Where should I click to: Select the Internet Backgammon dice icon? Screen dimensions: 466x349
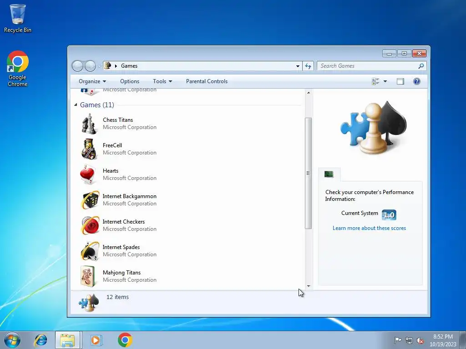tap(90, 200)
